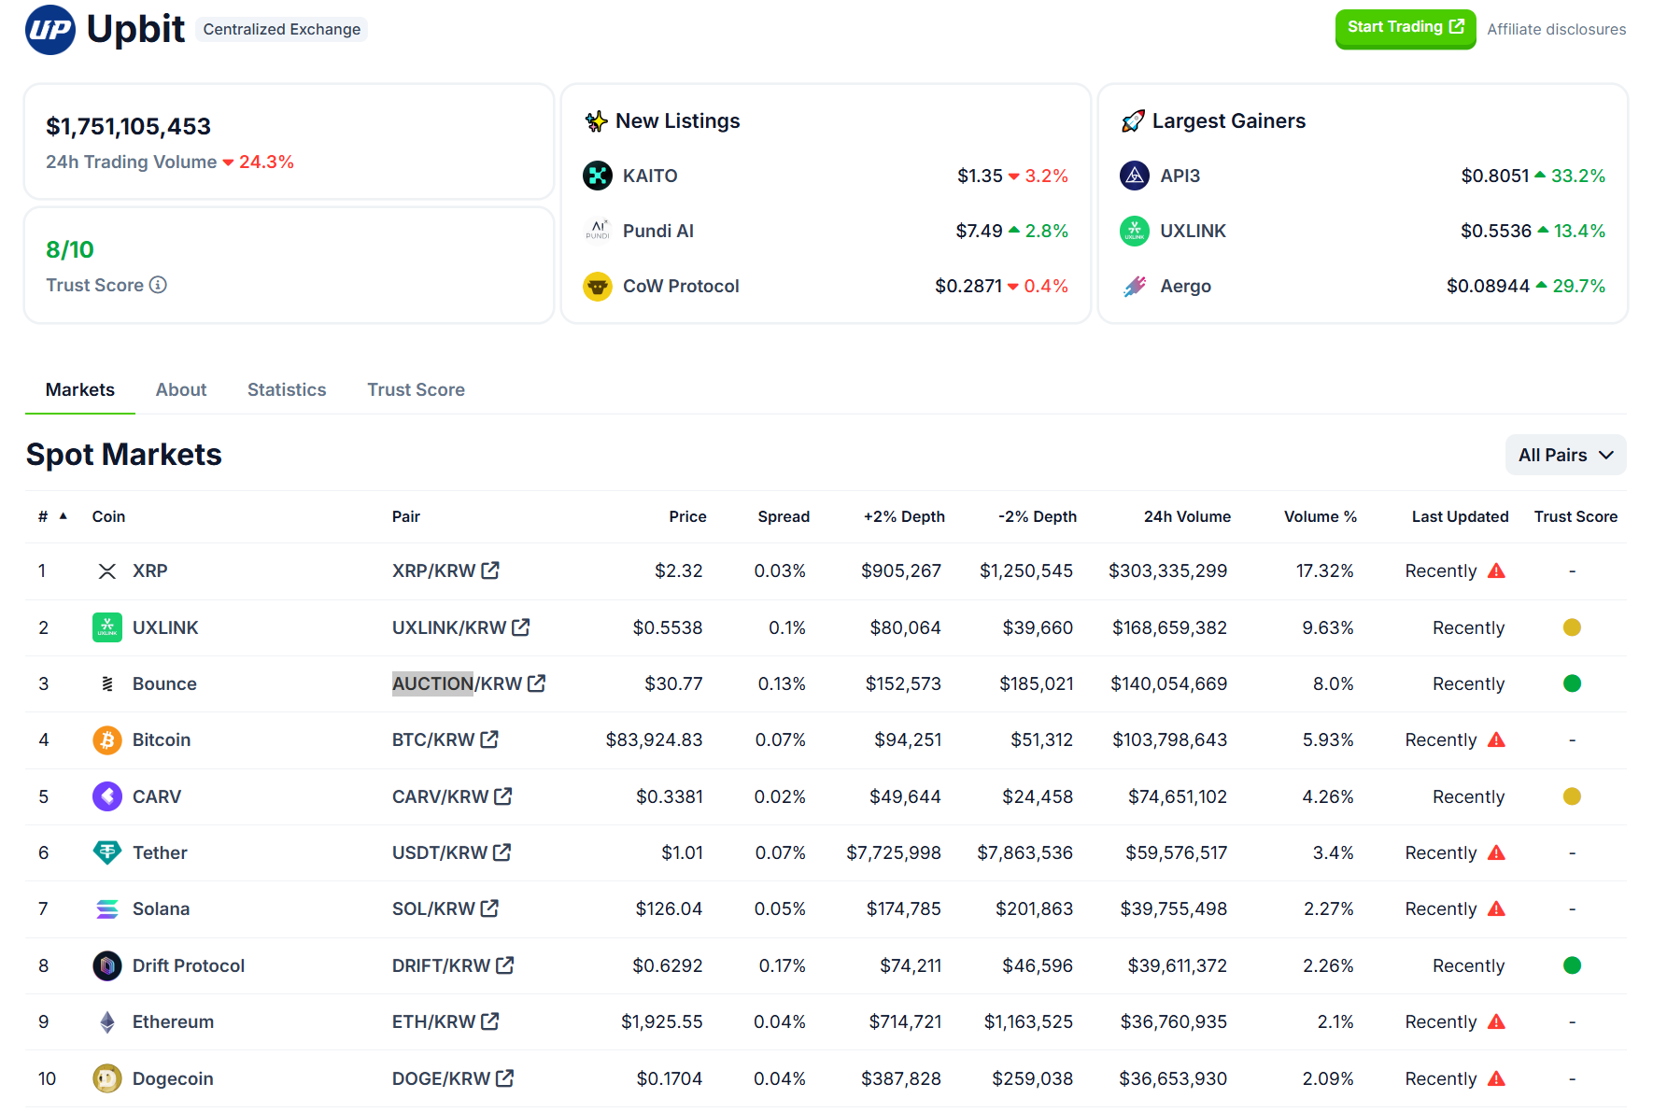Click the UXLINK icon in Largest Gainers
The height and width of the screenshot is (1112, 1653).
click(1135, 231)
